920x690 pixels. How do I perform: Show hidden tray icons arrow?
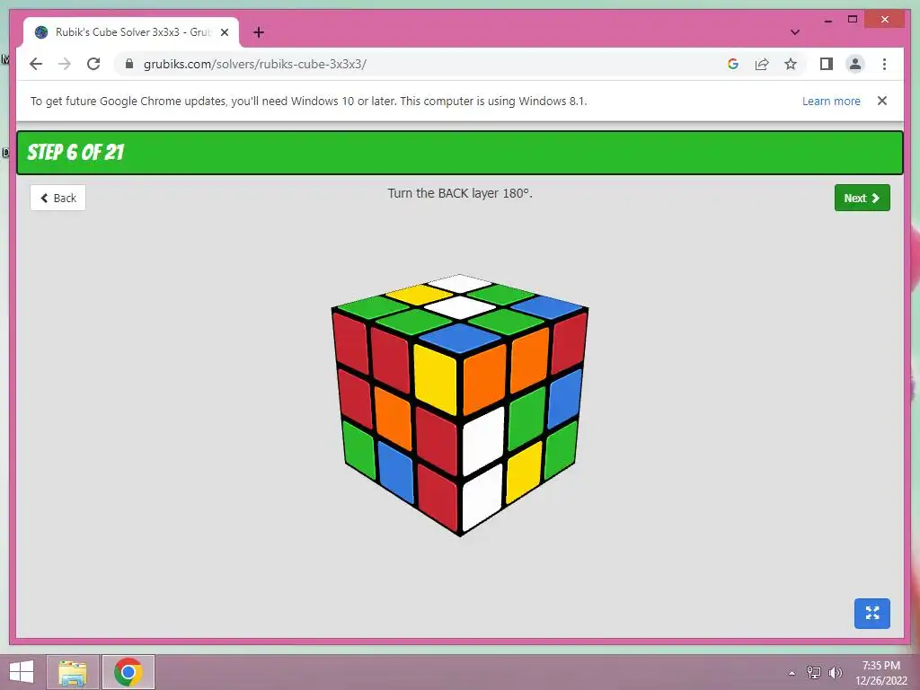(x=792, y=673)
